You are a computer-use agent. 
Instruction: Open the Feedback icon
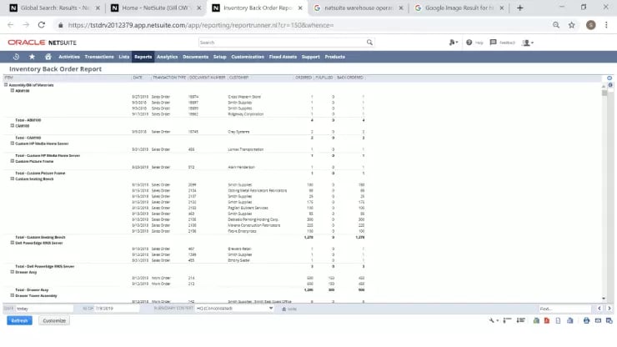[x=493, y=43]
